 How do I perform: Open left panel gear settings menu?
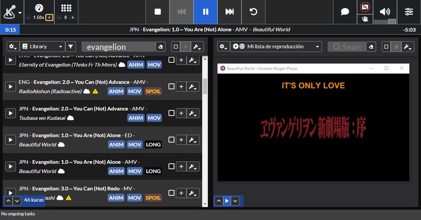[x=13, y=47]
